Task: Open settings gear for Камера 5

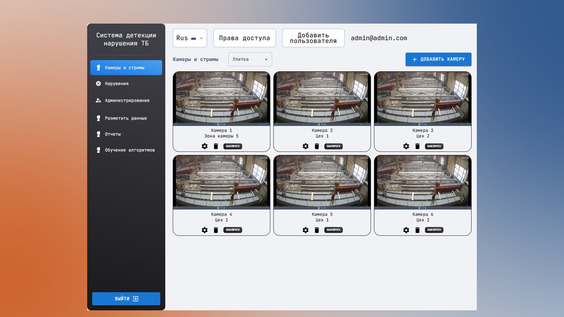Action: pyautogui.click(x=305, y=230)
